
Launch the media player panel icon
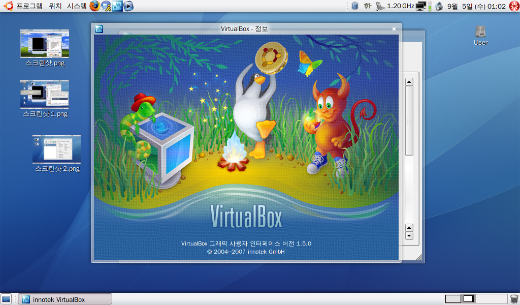coord(128,6)
